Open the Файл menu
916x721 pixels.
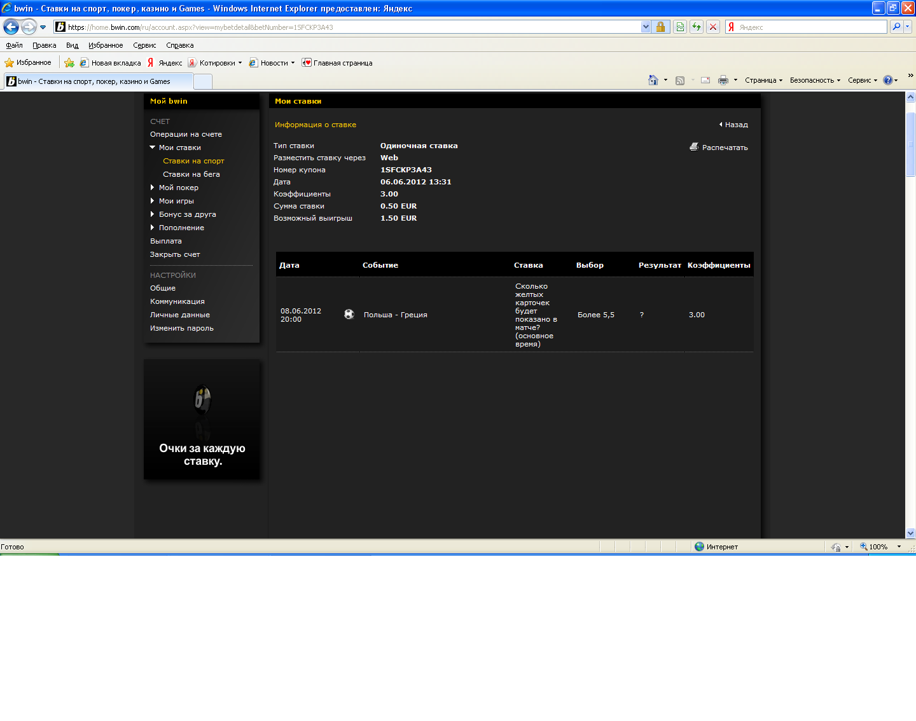tap(14, 45)
